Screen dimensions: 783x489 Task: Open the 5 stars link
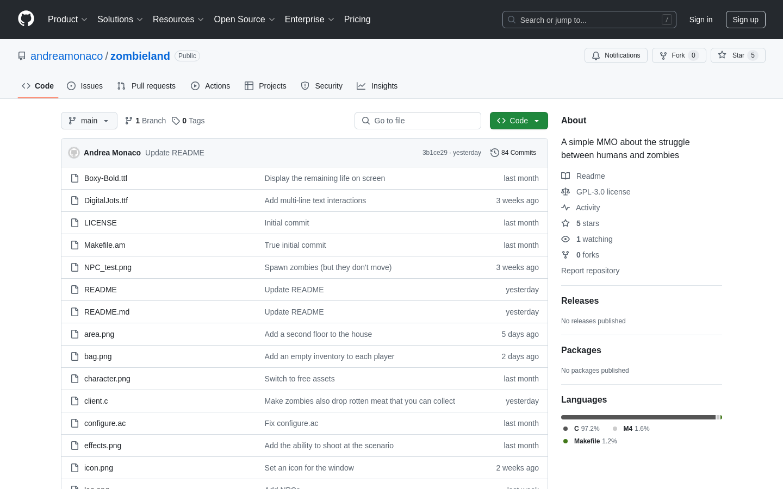pos(587,223)
